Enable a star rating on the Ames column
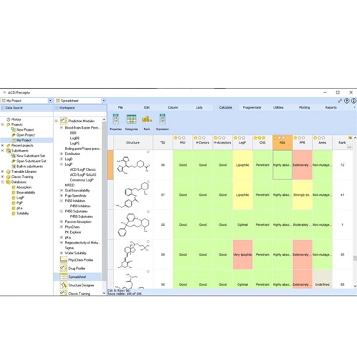This screenshot has height=357, width=357. (319, 137)
